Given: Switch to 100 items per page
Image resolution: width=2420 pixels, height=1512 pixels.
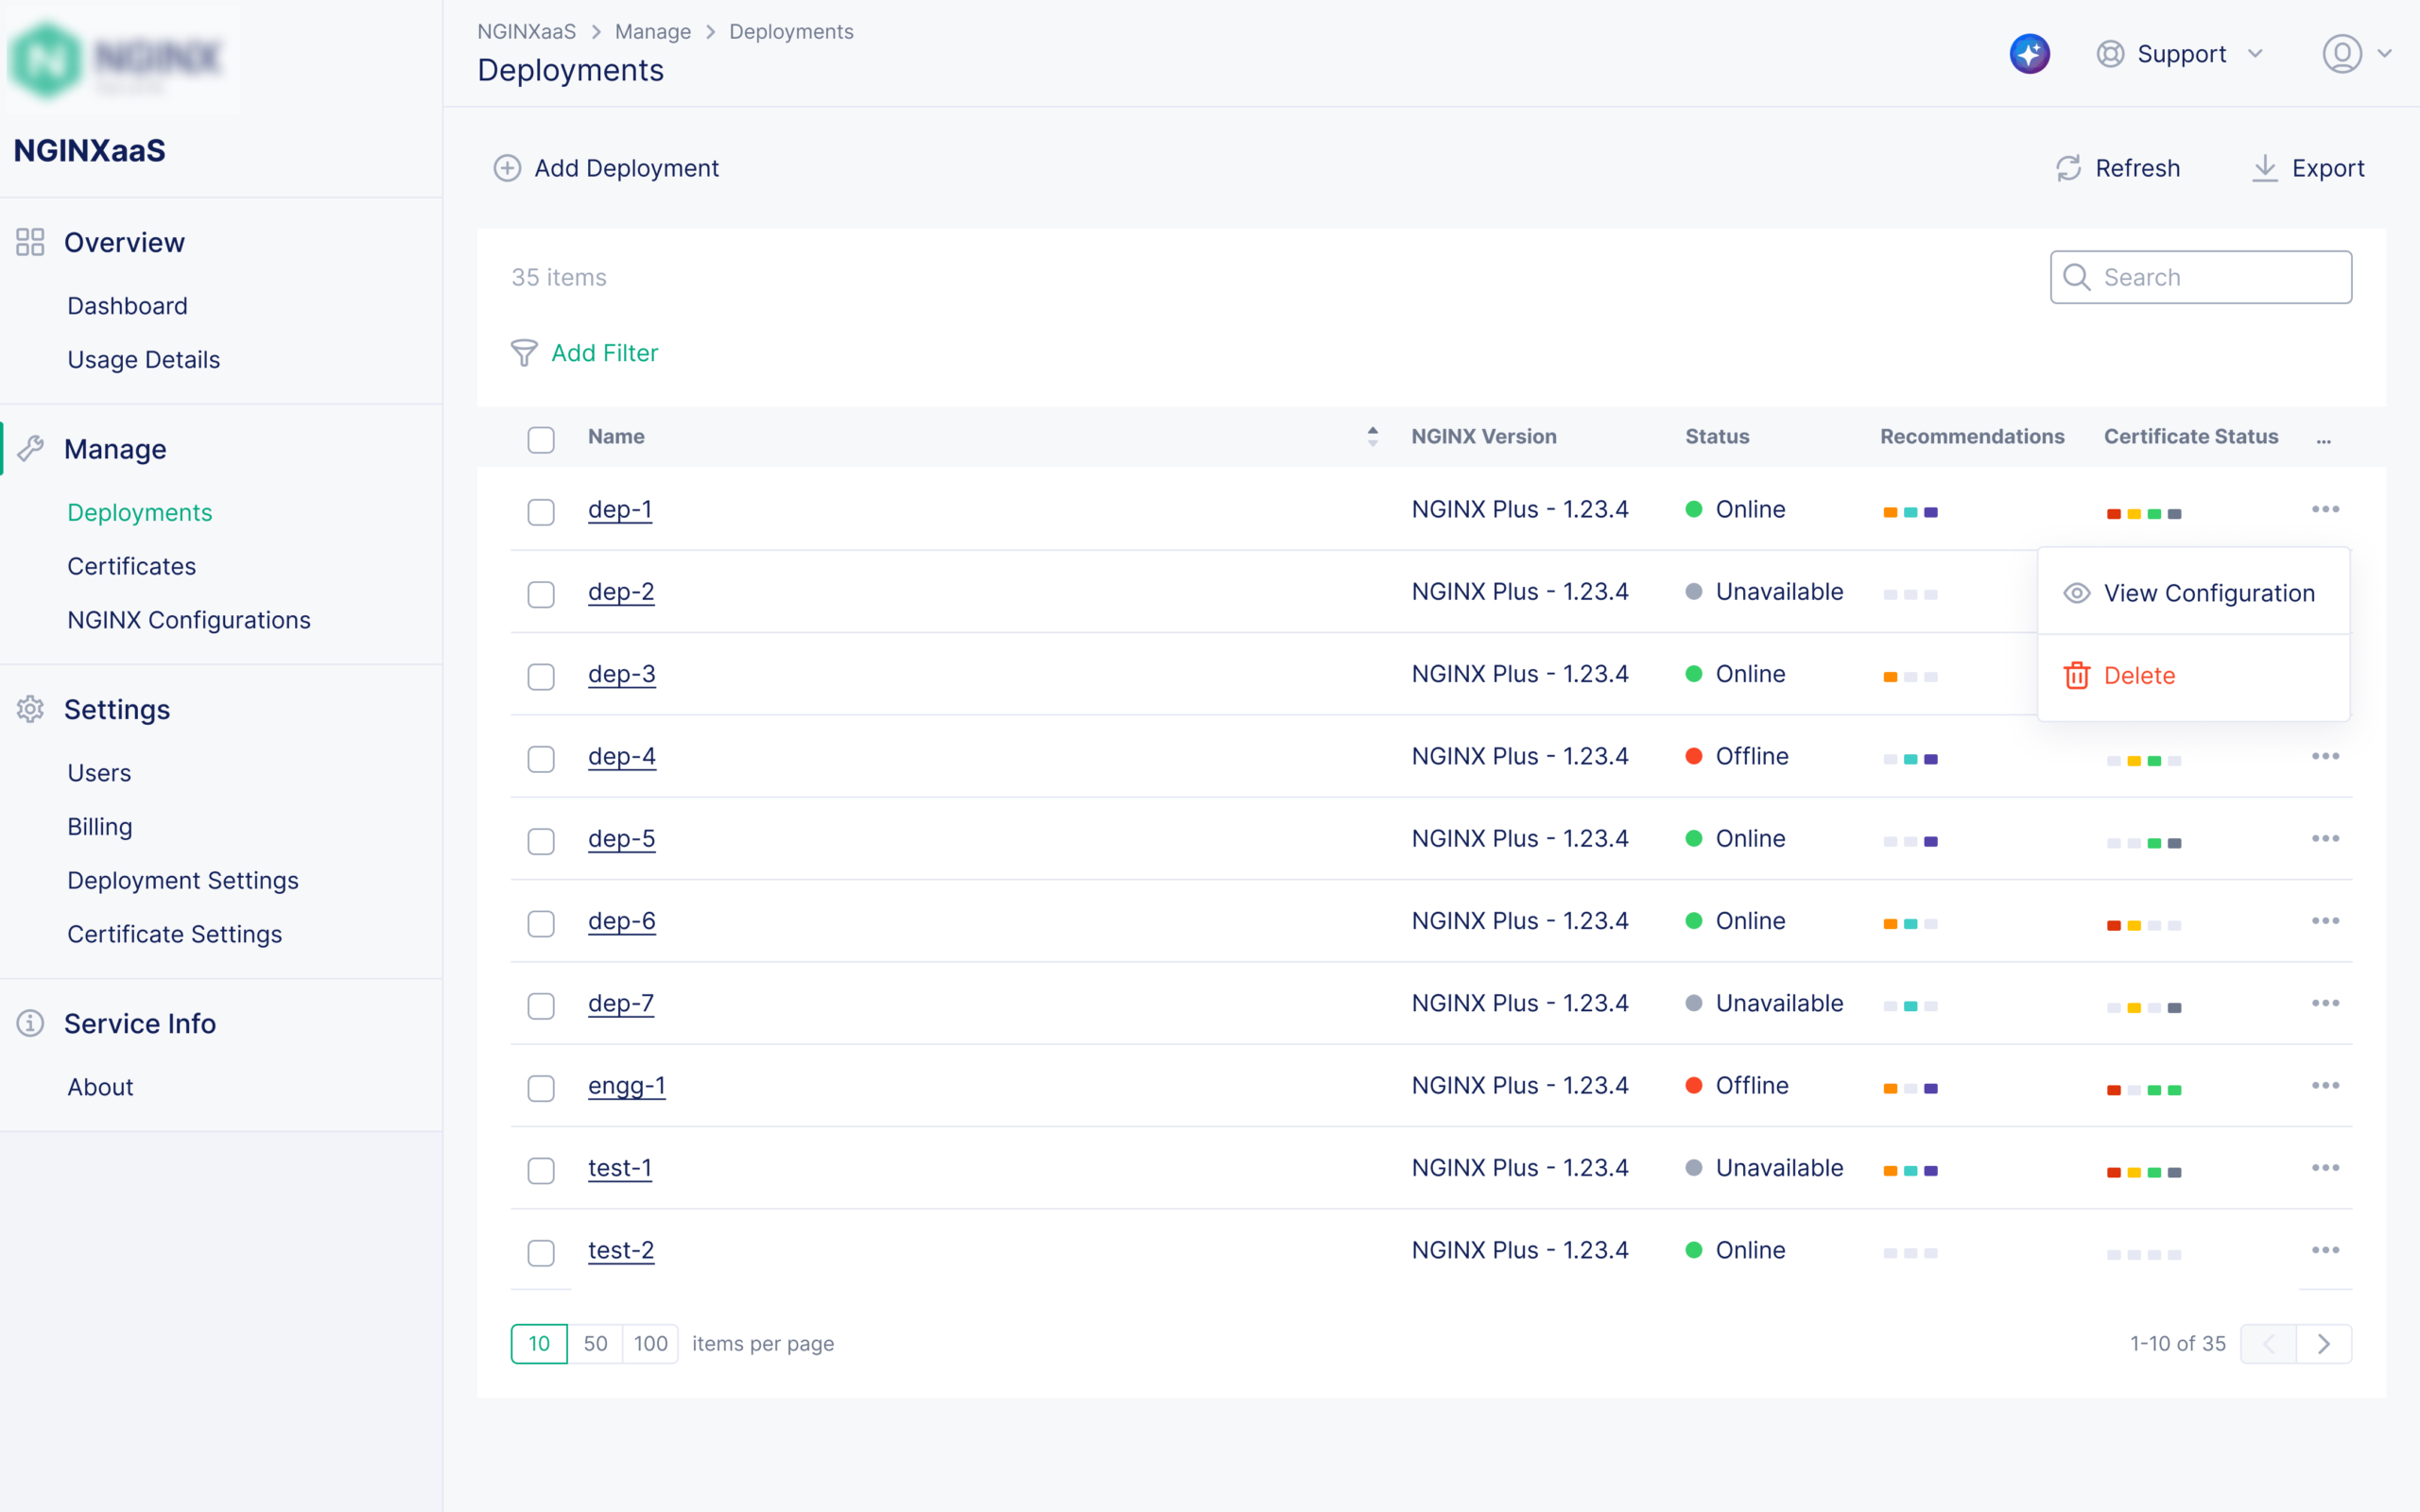Looking at the screenshot, I should point(651,1344).
